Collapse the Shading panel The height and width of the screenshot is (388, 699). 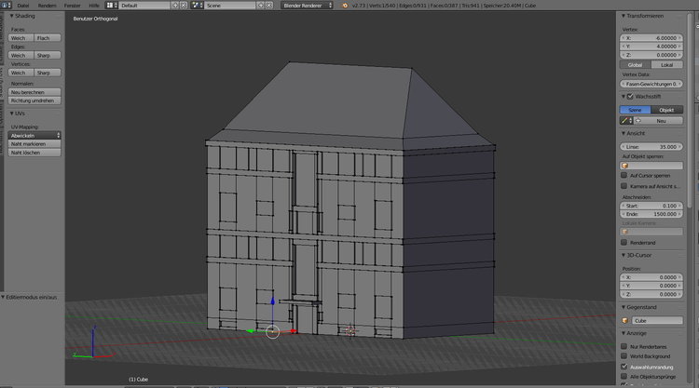tap(11, 16)
